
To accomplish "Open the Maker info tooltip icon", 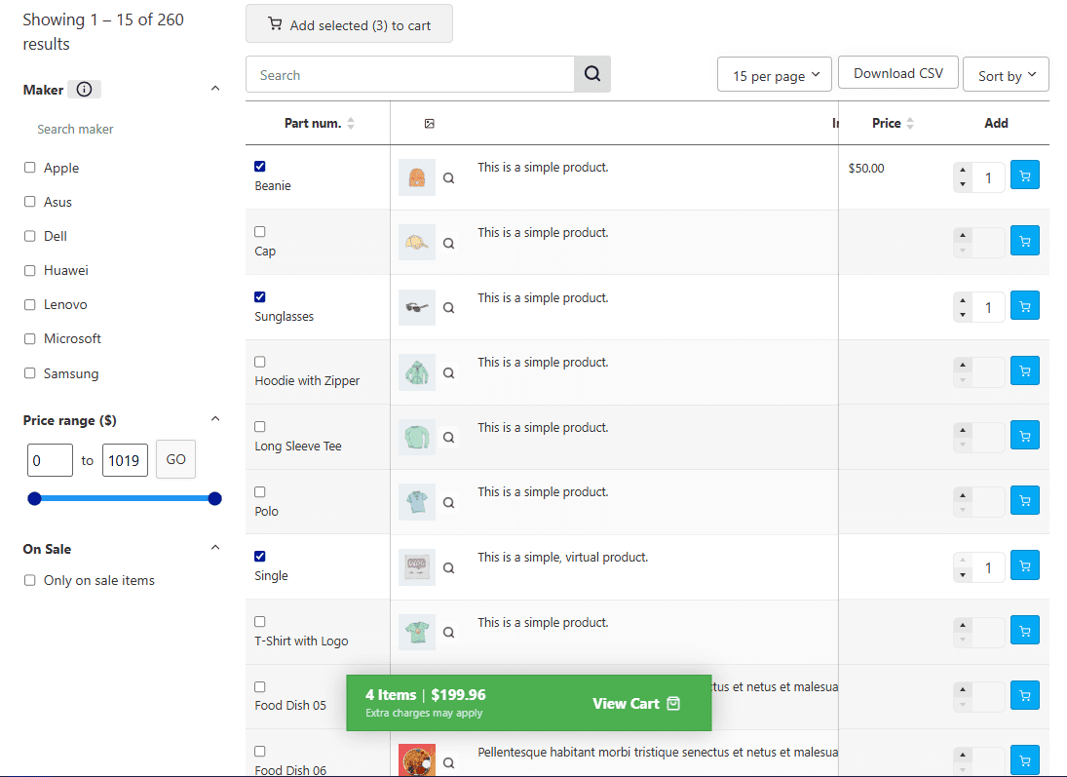I will pos(84,90).
